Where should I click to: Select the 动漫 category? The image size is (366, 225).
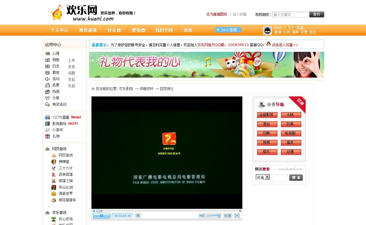tap(291, 152)
